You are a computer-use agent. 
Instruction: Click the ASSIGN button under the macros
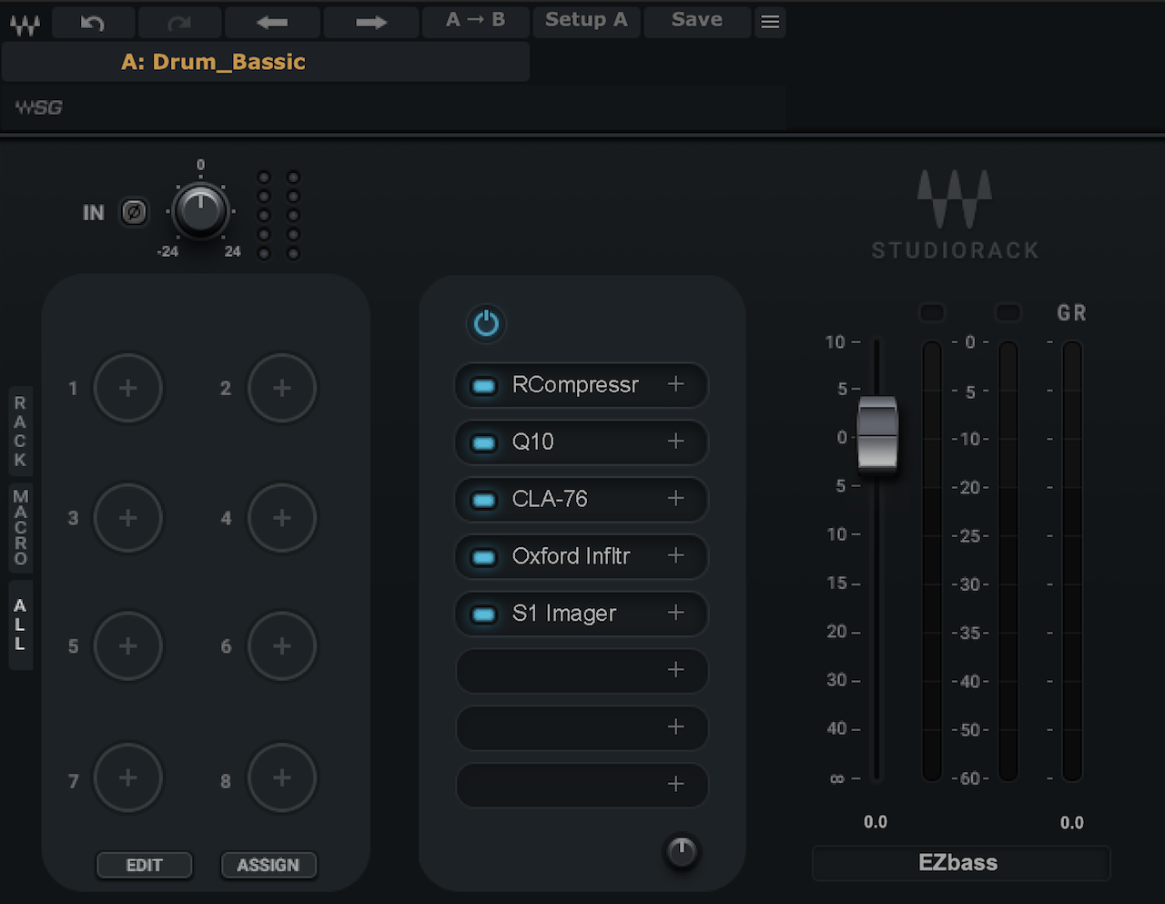coord(268,865)
